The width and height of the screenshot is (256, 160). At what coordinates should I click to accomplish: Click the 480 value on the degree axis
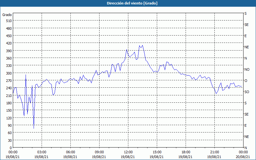click(9, 28)
